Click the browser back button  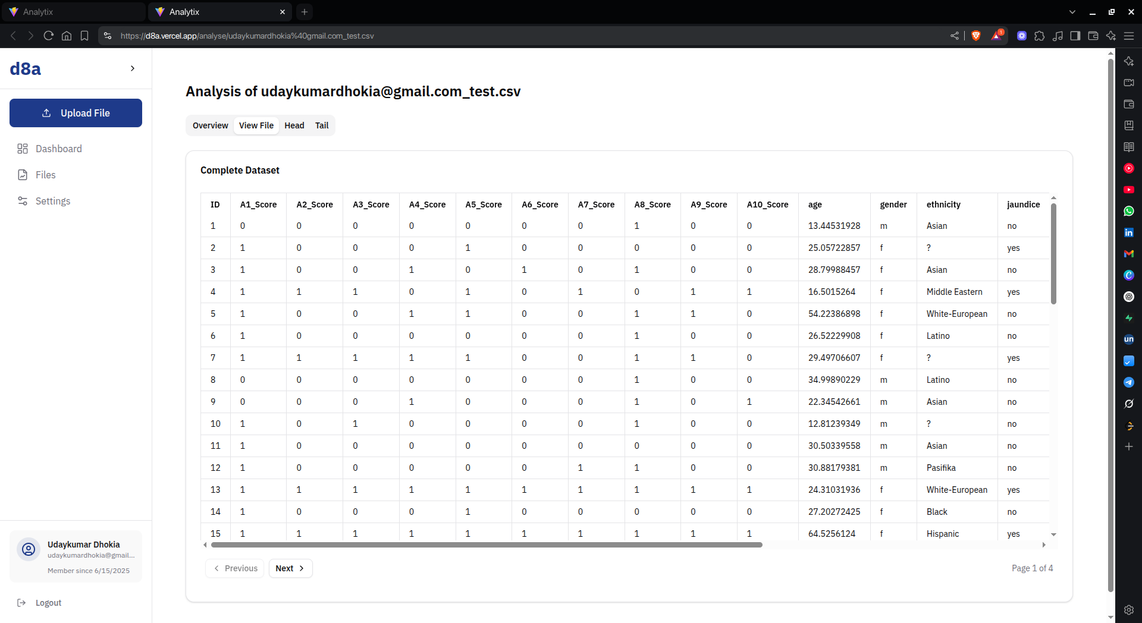click(13, 36)
